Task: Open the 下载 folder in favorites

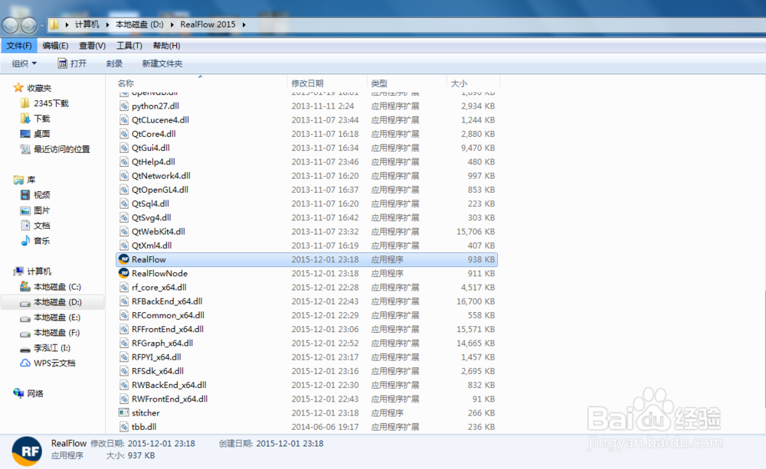Action: point(25,119)
